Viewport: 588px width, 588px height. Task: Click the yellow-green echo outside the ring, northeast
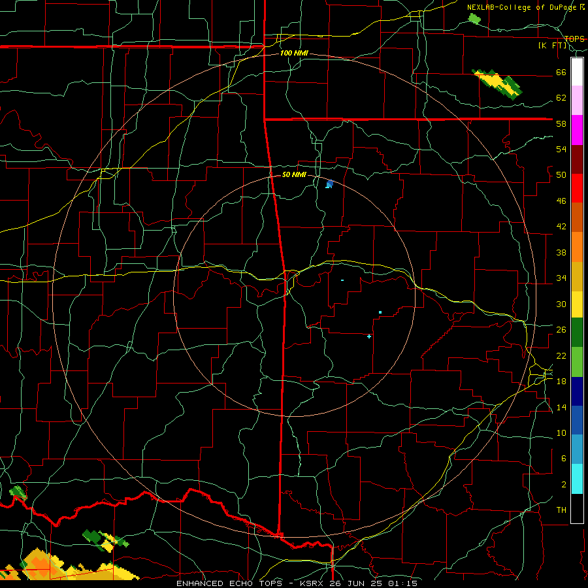(x=498, y=84)
